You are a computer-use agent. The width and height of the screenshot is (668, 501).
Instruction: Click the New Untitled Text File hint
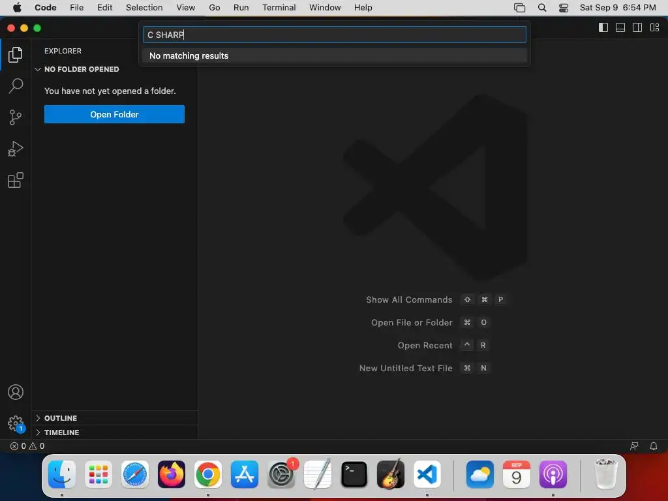(x=406, y=368)
